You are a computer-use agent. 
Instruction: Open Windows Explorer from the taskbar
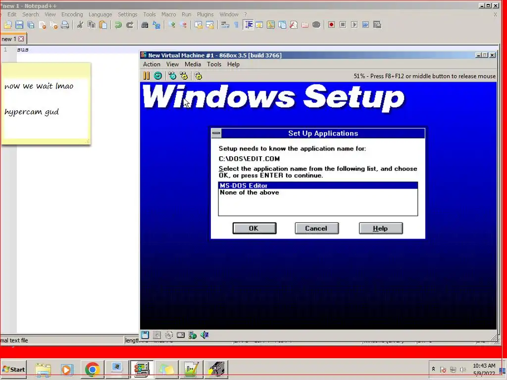[x=43, y=369]
